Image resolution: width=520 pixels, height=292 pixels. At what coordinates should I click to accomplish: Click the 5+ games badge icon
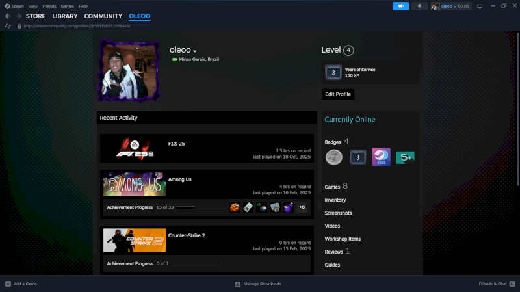click(405, 157)
